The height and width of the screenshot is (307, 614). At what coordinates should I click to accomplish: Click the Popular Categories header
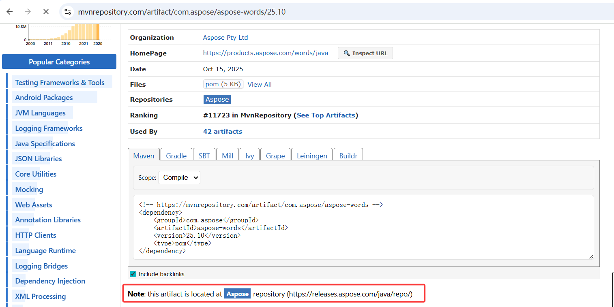click(59, 62)
